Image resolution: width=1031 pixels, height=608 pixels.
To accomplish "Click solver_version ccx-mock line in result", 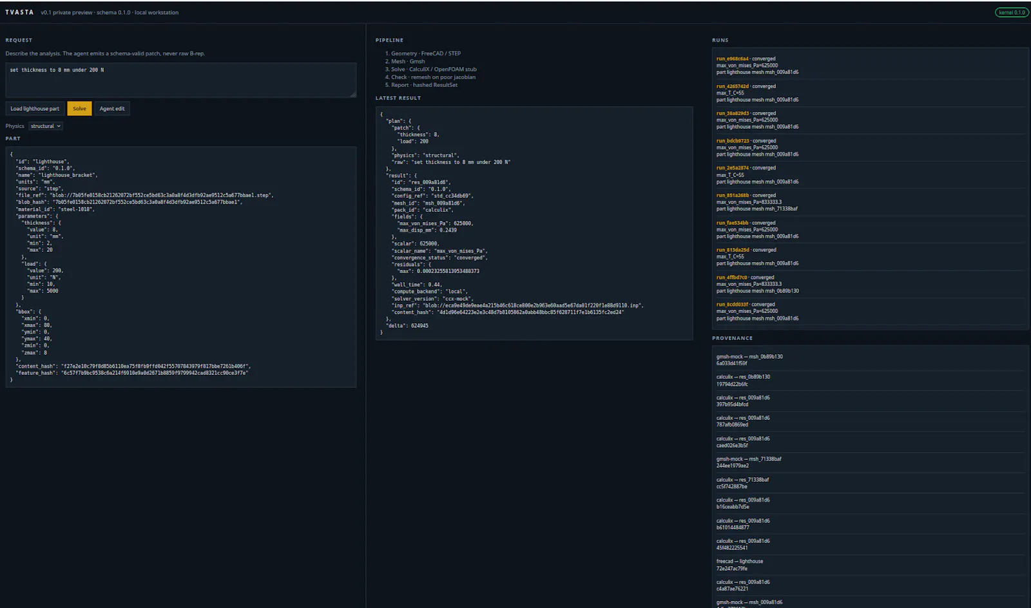I will [432, 299].
